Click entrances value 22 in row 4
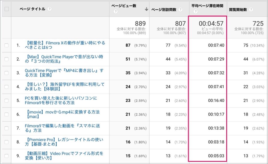268x164 pixels. tap(246, 87)
